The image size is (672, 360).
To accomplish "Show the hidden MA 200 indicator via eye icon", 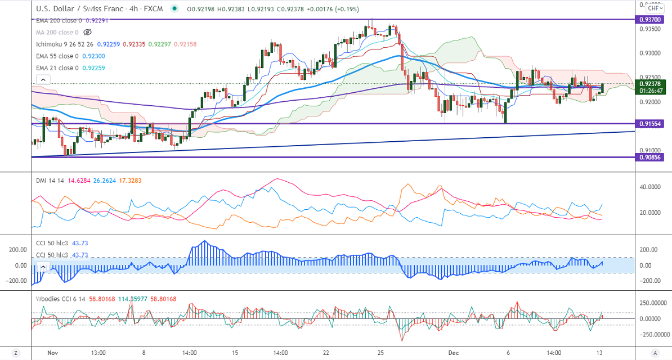I will [x=87, y=32].
